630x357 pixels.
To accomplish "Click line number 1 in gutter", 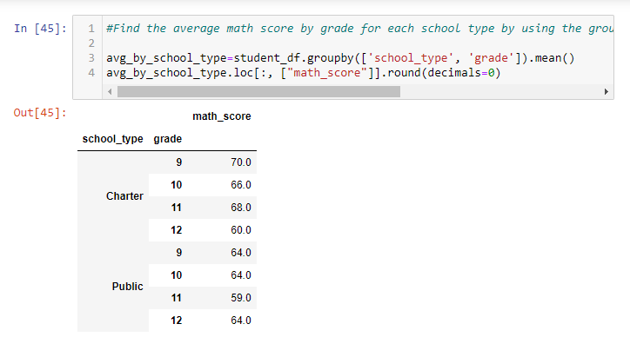I will (91, 29).
